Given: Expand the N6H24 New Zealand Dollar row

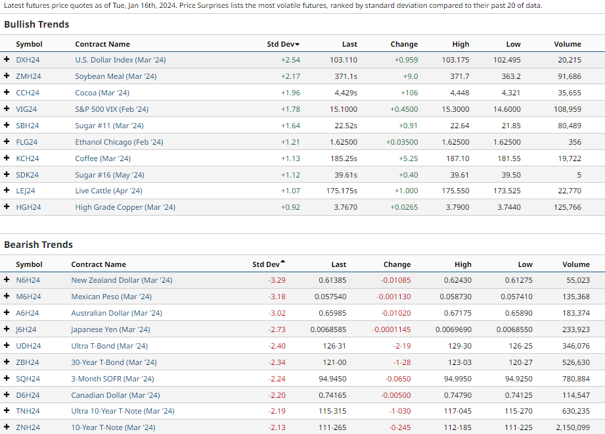Looking at the screenshot, I should tap(7, 280).
